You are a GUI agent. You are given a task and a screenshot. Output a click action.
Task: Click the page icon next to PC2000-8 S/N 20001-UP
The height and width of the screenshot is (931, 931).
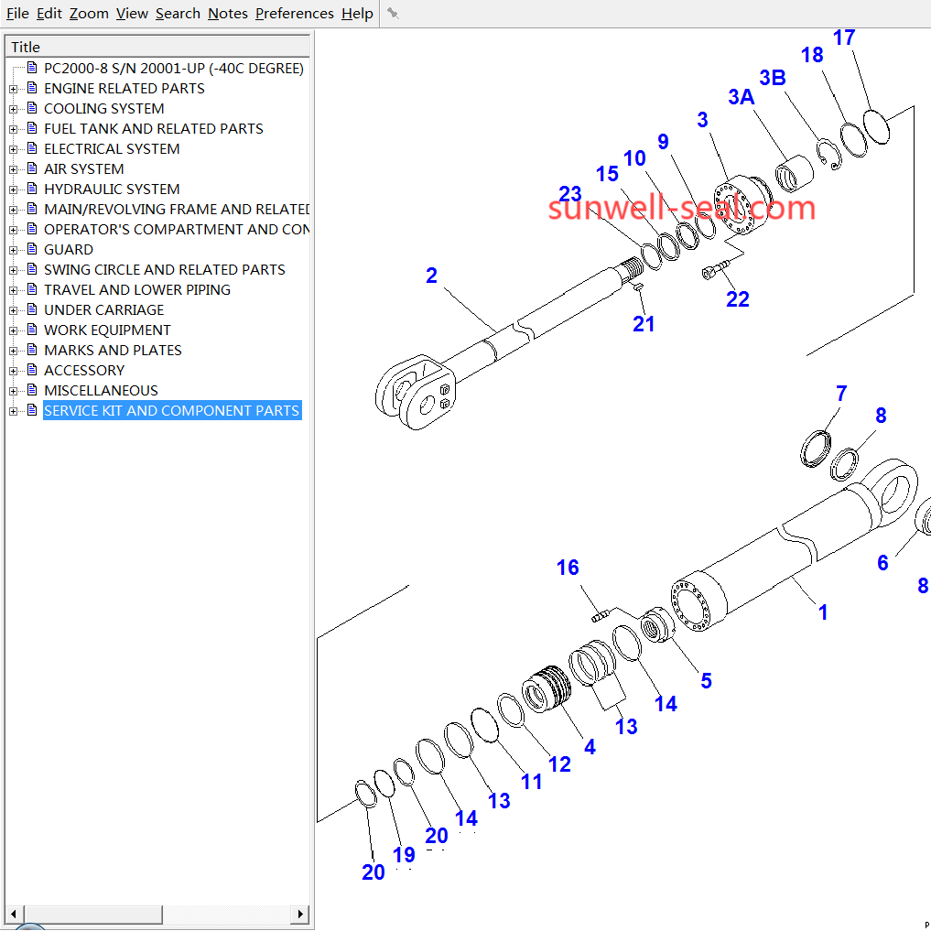tap(32, 68)
